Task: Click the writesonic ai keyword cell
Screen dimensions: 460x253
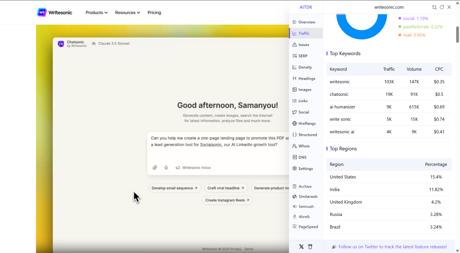Action: point(342,132)
